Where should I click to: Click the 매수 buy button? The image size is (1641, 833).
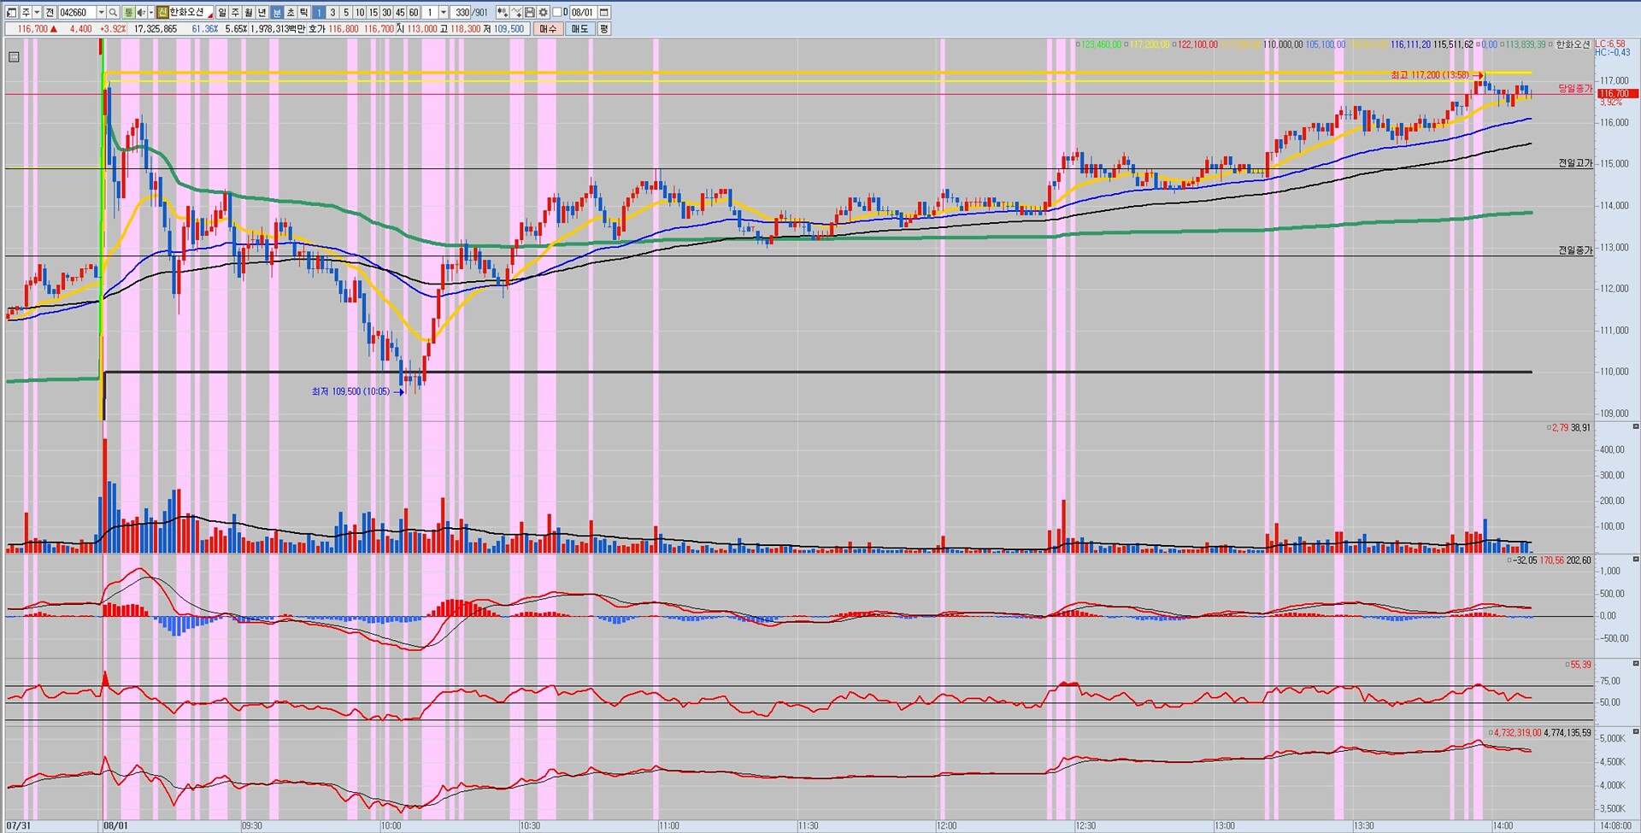click(548, 29)
